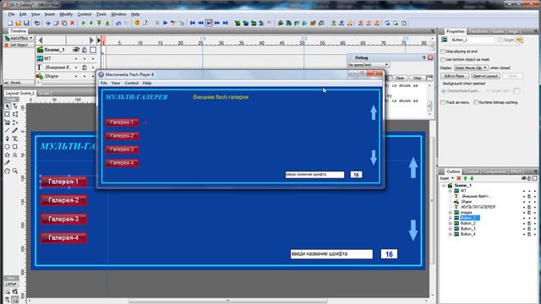Toggle Scene_1 eye visibility in timeline
This screenshot has height=304, width=541.
(75, 50)
